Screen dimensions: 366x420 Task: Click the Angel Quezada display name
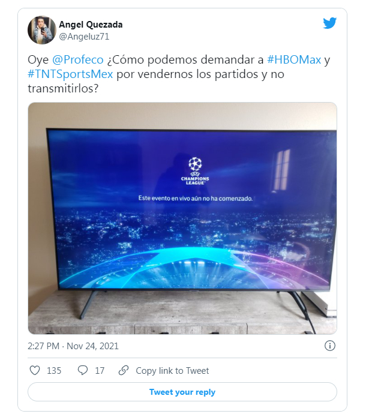pos(91,25)
